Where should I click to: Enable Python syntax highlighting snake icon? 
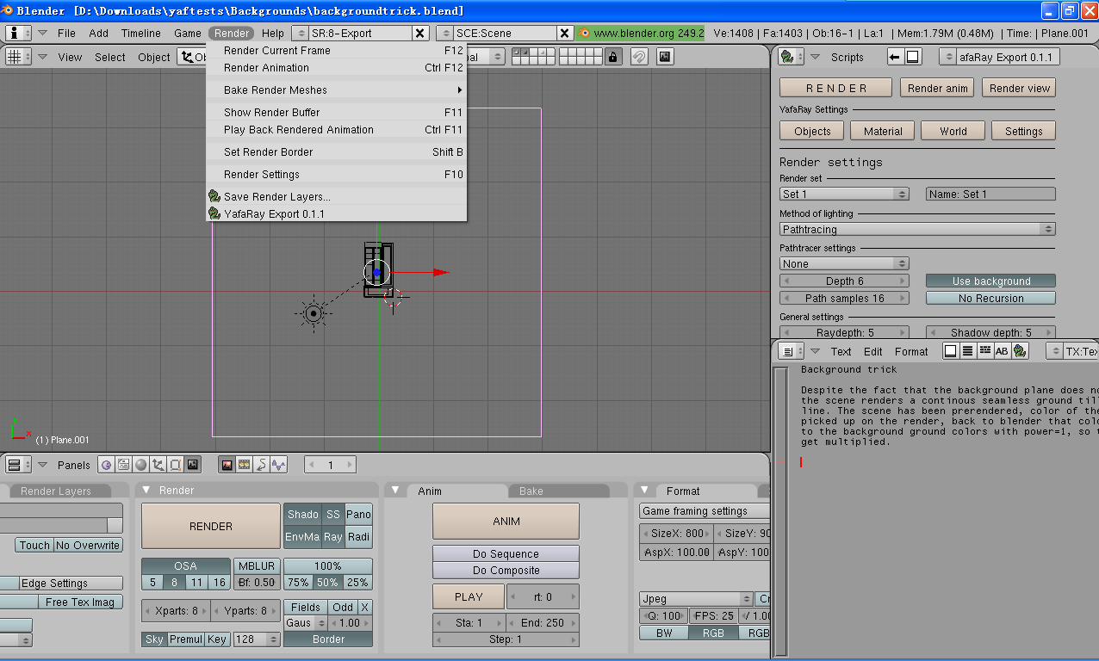pos(1020,351)
